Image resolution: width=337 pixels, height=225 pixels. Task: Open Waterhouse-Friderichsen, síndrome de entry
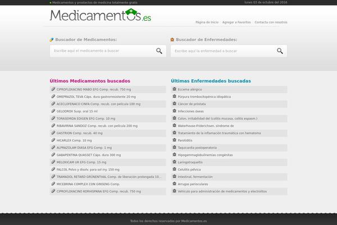pos(206,126)
